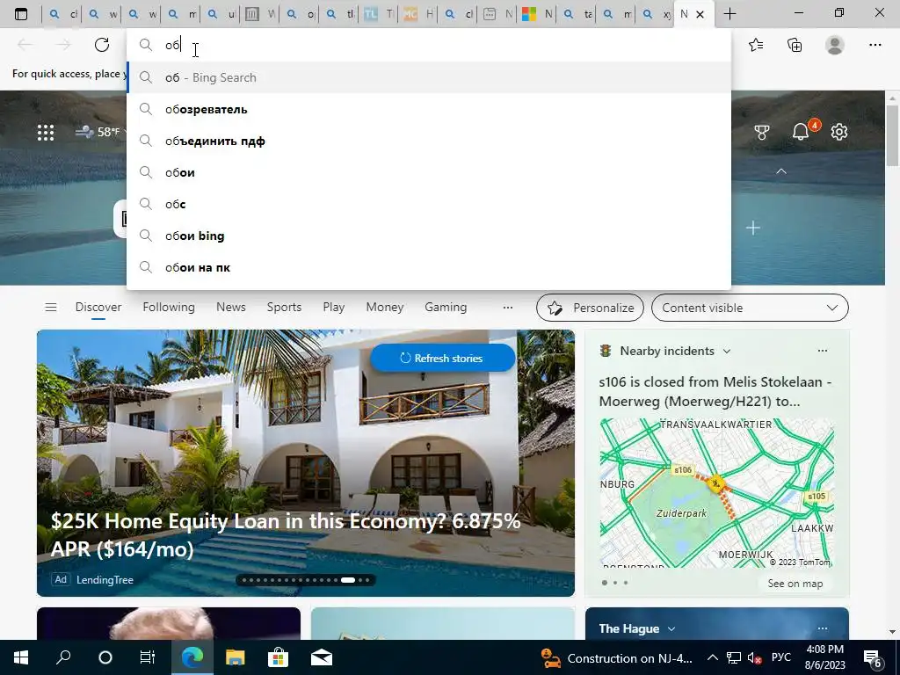Choose the 'обои bing' suggestion
Viewport: 900px width, 675px height.
point(429,236)
